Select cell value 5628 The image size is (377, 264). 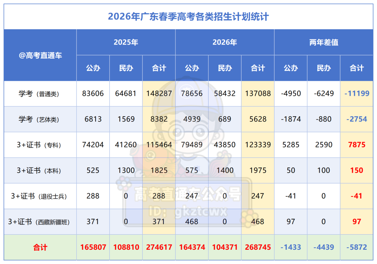click(258, 119)
